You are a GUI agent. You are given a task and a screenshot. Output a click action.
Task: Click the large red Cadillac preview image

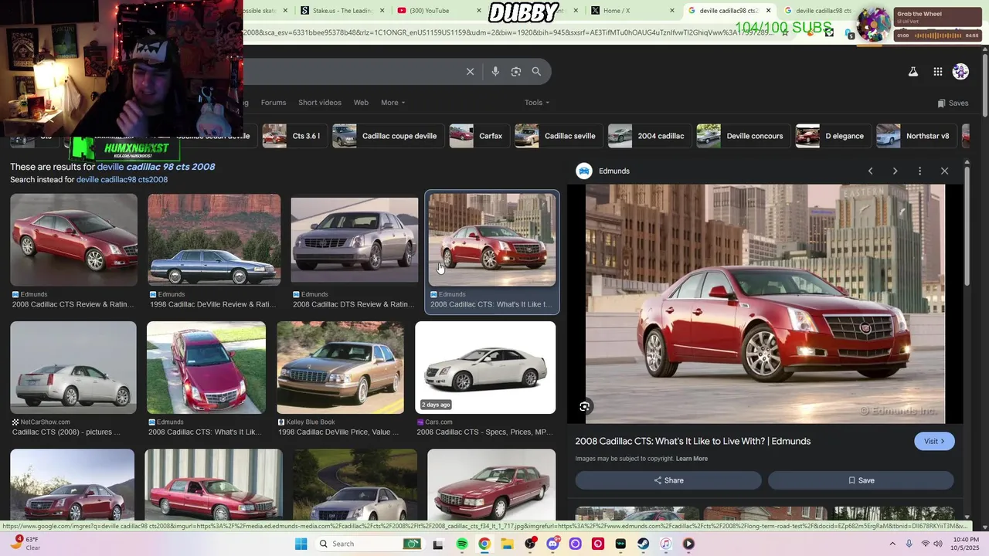tap(765, 303)
